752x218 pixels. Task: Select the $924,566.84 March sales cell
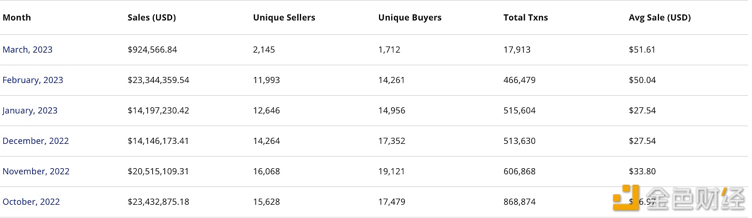point(152,50)
